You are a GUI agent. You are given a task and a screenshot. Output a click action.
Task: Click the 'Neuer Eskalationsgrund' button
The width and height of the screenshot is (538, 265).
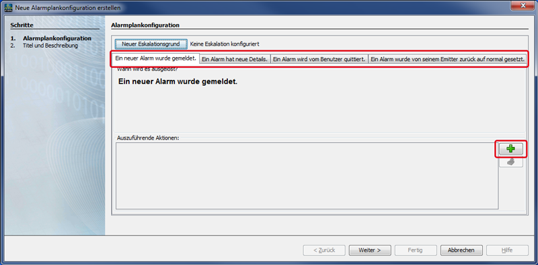pyautogui.click(x=151, y=44)
